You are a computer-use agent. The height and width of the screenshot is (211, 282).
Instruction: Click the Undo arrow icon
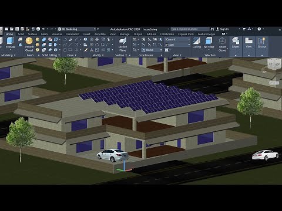click(x=43, y=29)
